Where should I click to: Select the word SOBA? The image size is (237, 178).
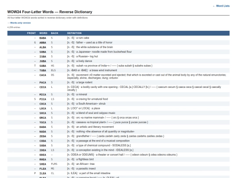pyautogui.click(x=43, y=52)
